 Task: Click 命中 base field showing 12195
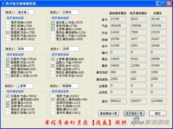(x=118, y=46)
